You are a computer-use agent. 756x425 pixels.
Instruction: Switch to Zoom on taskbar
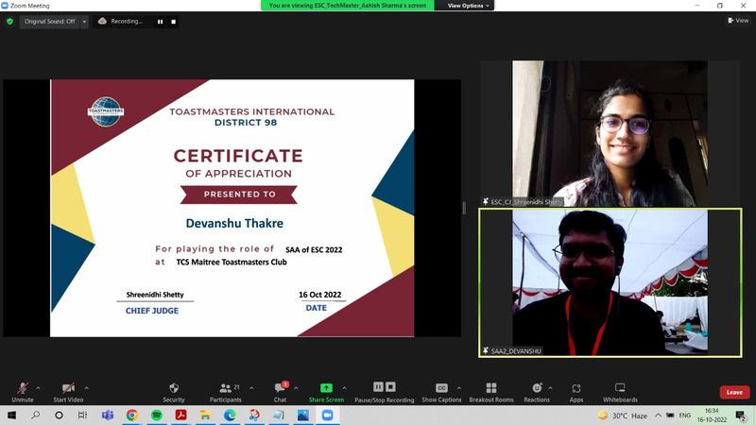click(x=327, y=415)
